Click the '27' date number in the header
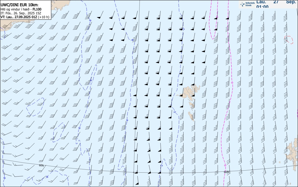This screenshot has width=298, height=187. pos(276,2)
